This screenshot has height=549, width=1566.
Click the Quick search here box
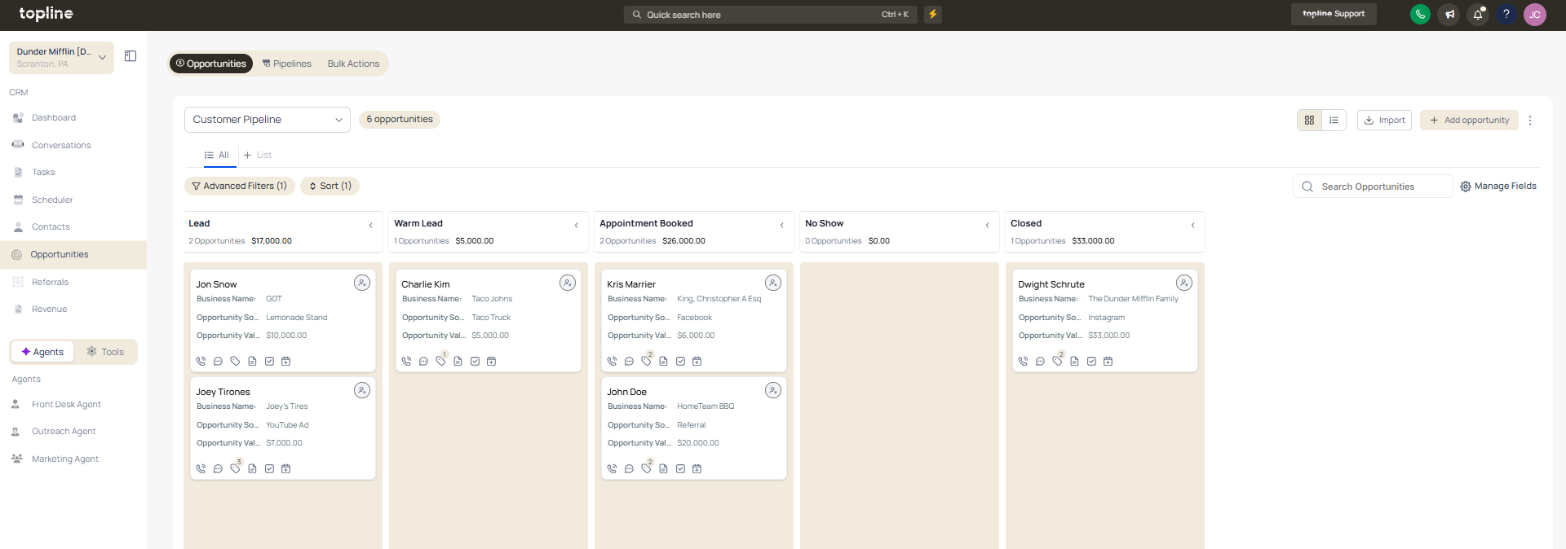click(x=771, y=15)
